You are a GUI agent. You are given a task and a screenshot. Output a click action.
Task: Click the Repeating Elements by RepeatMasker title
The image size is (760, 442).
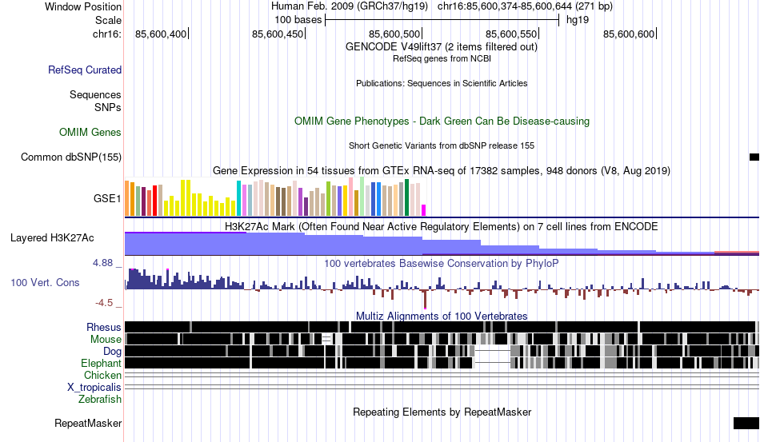click(x=442, y=412)
